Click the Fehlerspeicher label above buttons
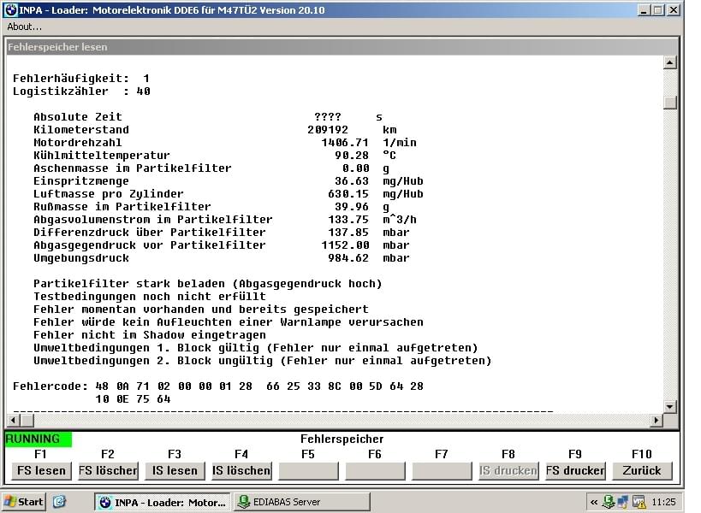 tap(342, 439)
